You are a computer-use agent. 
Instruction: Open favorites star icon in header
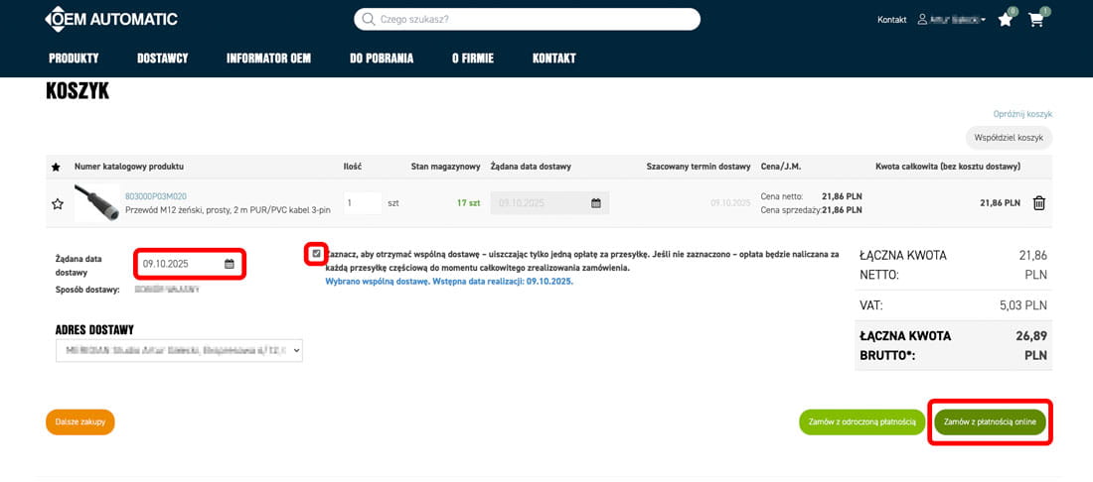tap(1006, 20)
